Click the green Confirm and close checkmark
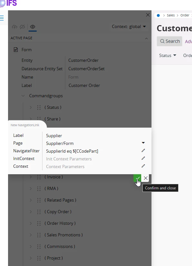The width and height of the screenshot is (192, 266). 137,178
